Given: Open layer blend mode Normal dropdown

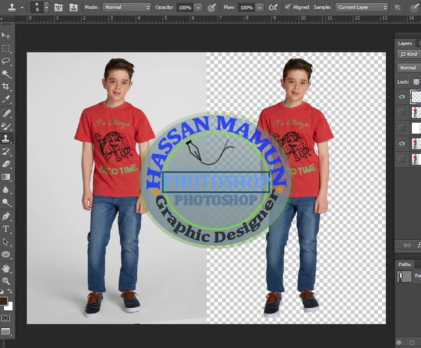Looking at the screenshot, I should 409,67.
